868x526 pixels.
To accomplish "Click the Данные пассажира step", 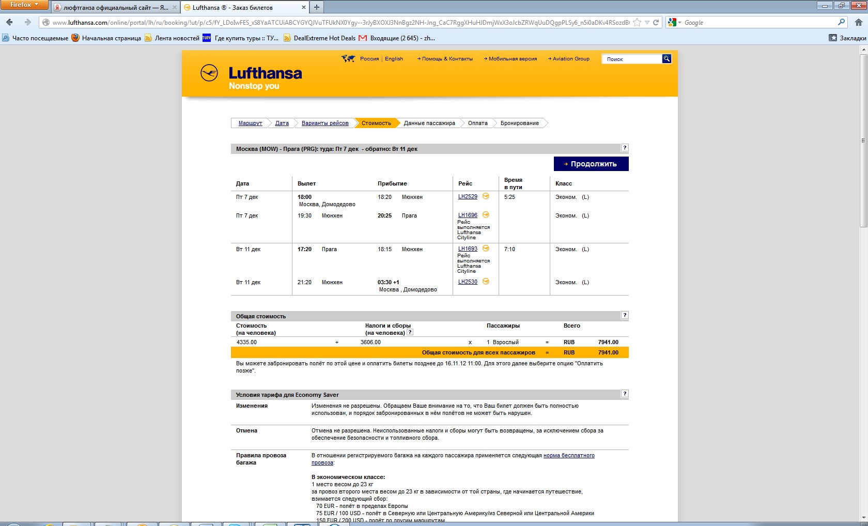I will [429, 123].
